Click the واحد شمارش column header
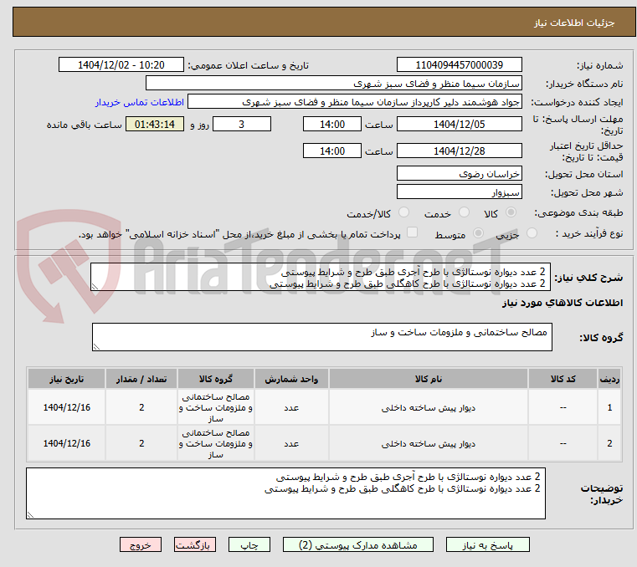Viewport: 637px width, 567px height. click(x=291, y=379)
